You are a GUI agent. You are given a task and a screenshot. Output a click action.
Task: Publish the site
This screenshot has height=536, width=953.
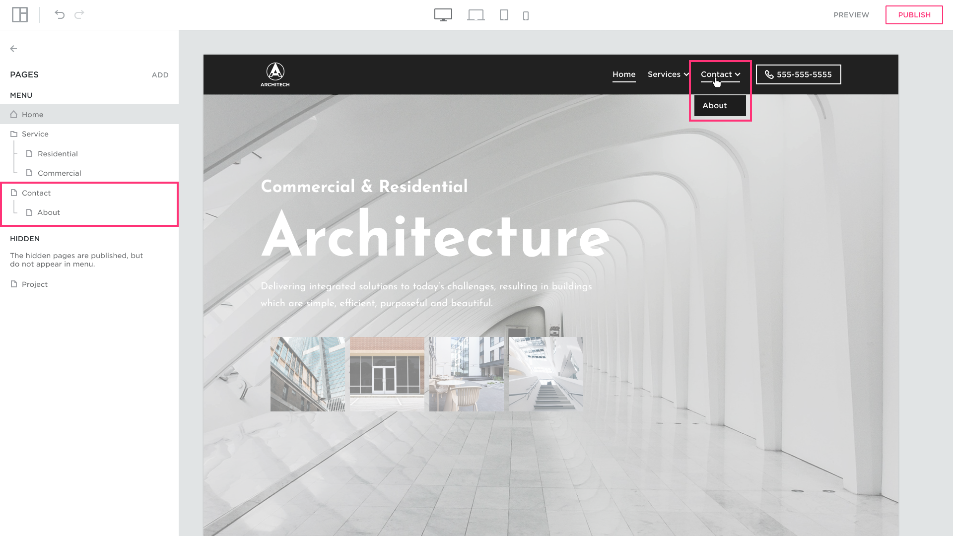point(914,15)
